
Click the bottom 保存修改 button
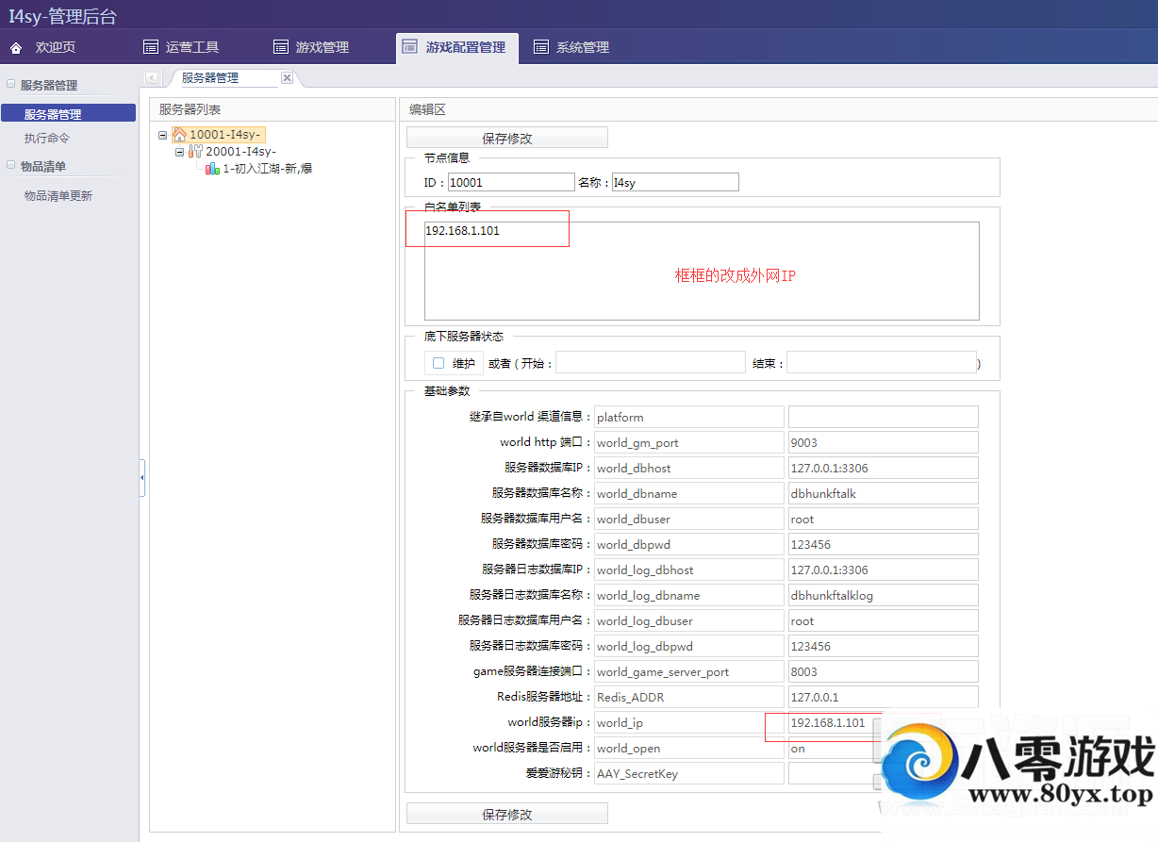click(506, 814)
